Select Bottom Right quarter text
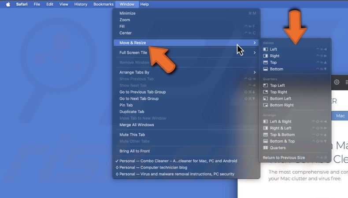The width and height of the screenshot is (348, 198). coord(281,105)
